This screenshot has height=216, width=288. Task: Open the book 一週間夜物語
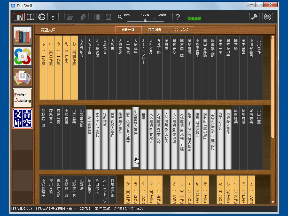point(90,140)
